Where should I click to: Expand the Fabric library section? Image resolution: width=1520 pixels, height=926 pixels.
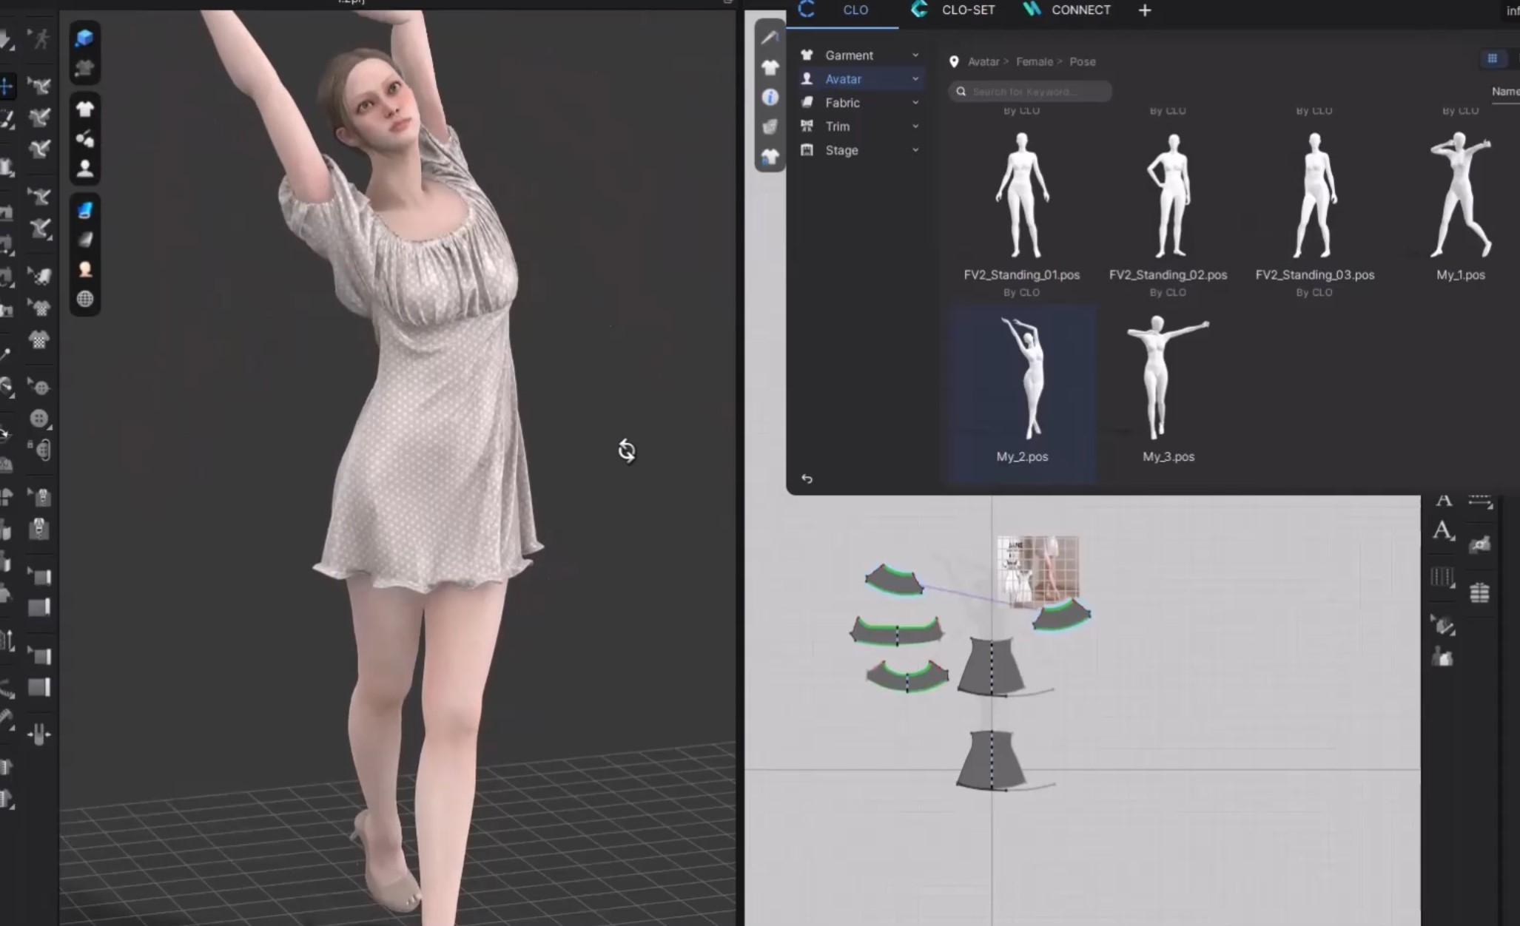[915, 103]
